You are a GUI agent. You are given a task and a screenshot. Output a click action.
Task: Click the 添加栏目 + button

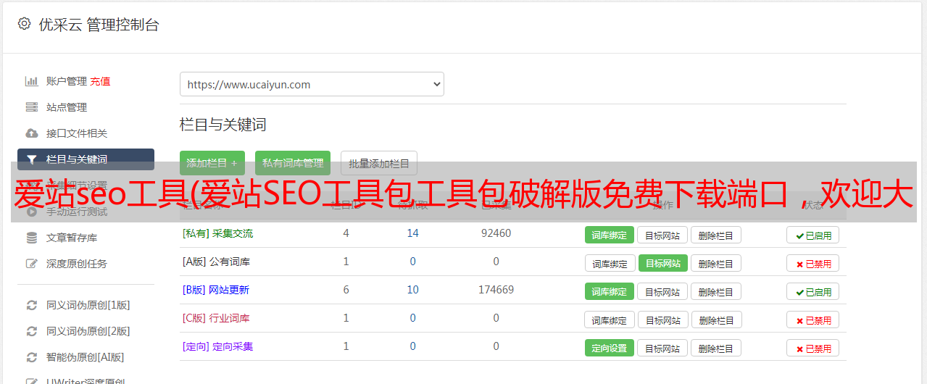point(212,163)
